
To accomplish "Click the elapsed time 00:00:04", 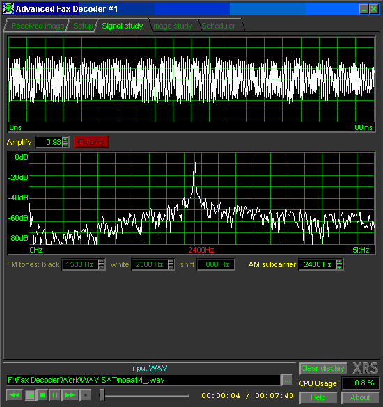I will (221, 396).
